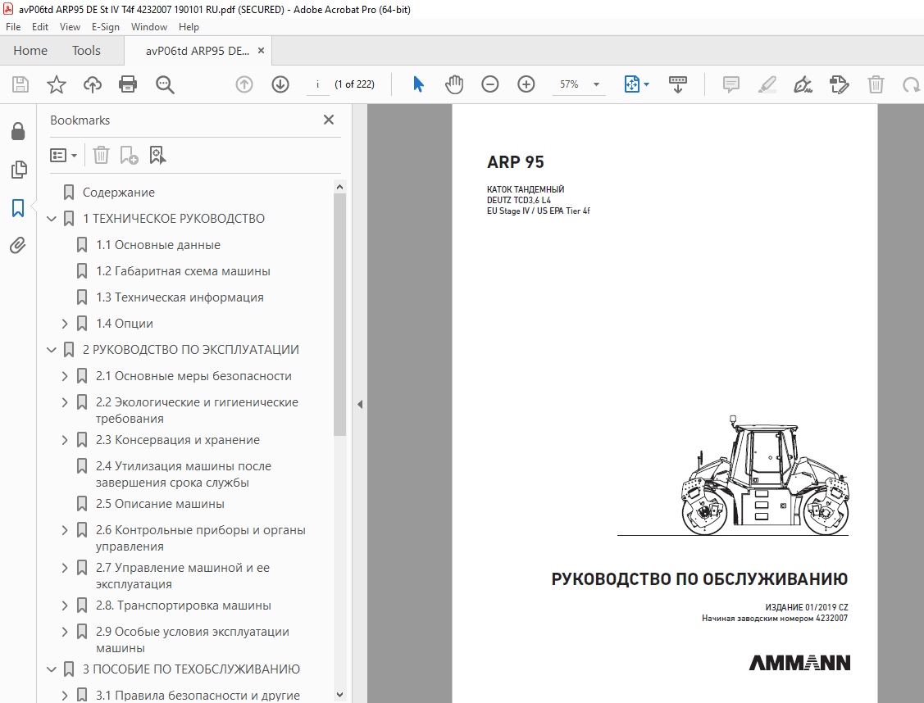Screen dimensions: 924x703
Task: Open the Edit PDF tool icon
Action: click(x=840, y=84)
